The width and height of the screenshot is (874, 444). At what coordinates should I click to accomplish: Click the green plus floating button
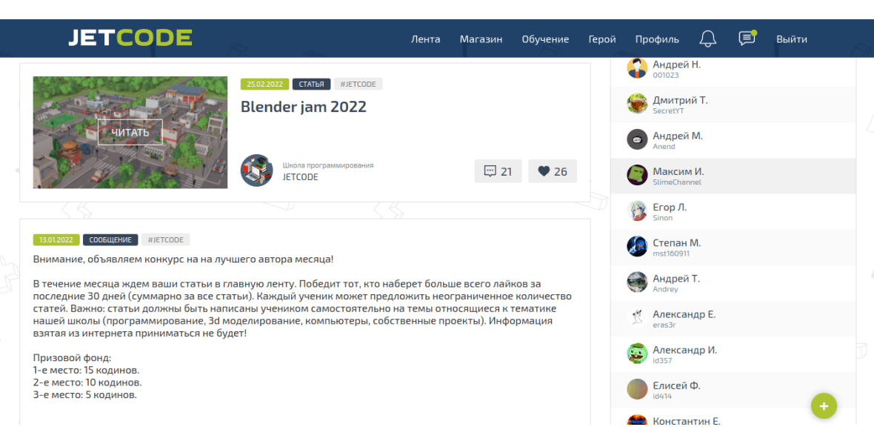(824, 406)
